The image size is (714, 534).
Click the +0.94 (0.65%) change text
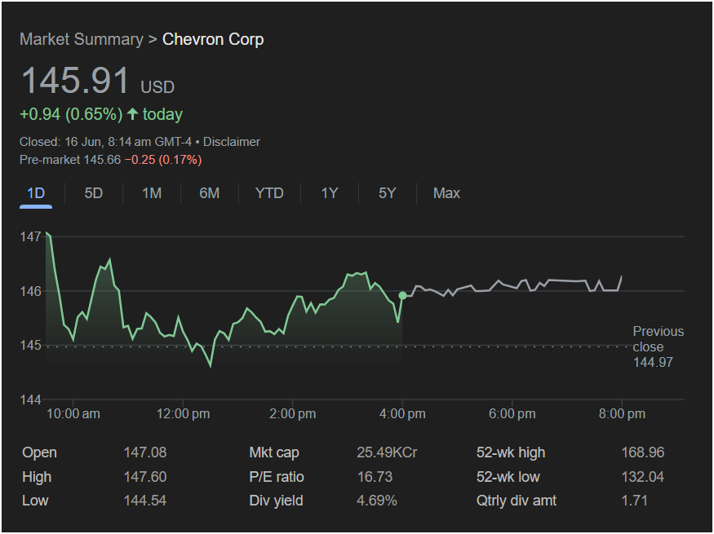pos(71,114)
